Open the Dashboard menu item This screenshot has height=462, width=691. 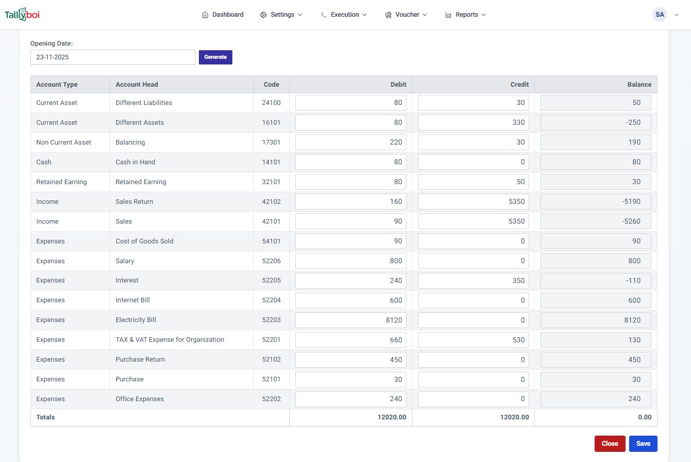click(228, 15)
